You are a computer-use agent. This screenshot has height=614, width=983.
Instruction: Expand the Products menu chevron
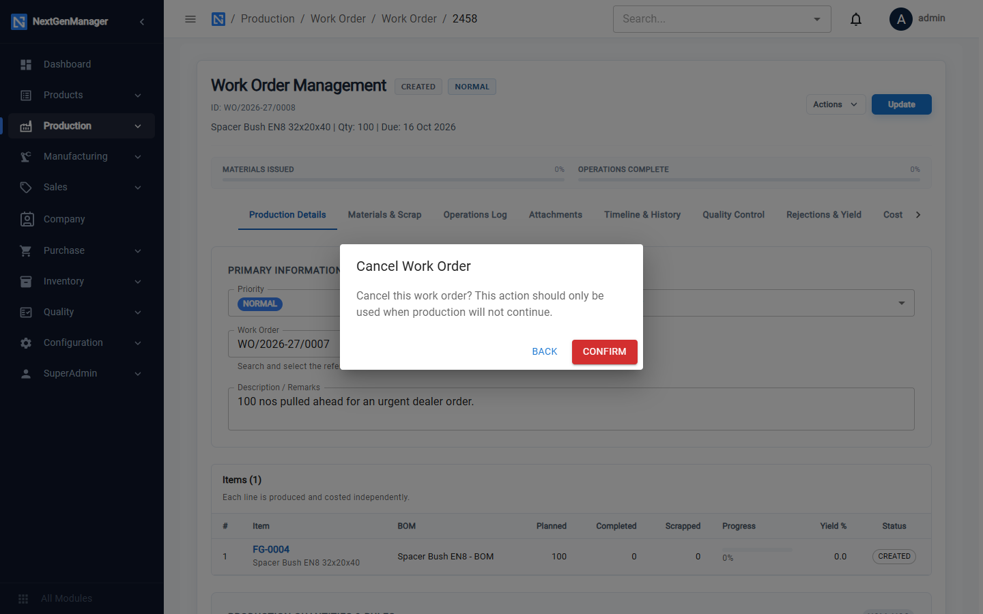pyautogui.click(x=138, y=96)
